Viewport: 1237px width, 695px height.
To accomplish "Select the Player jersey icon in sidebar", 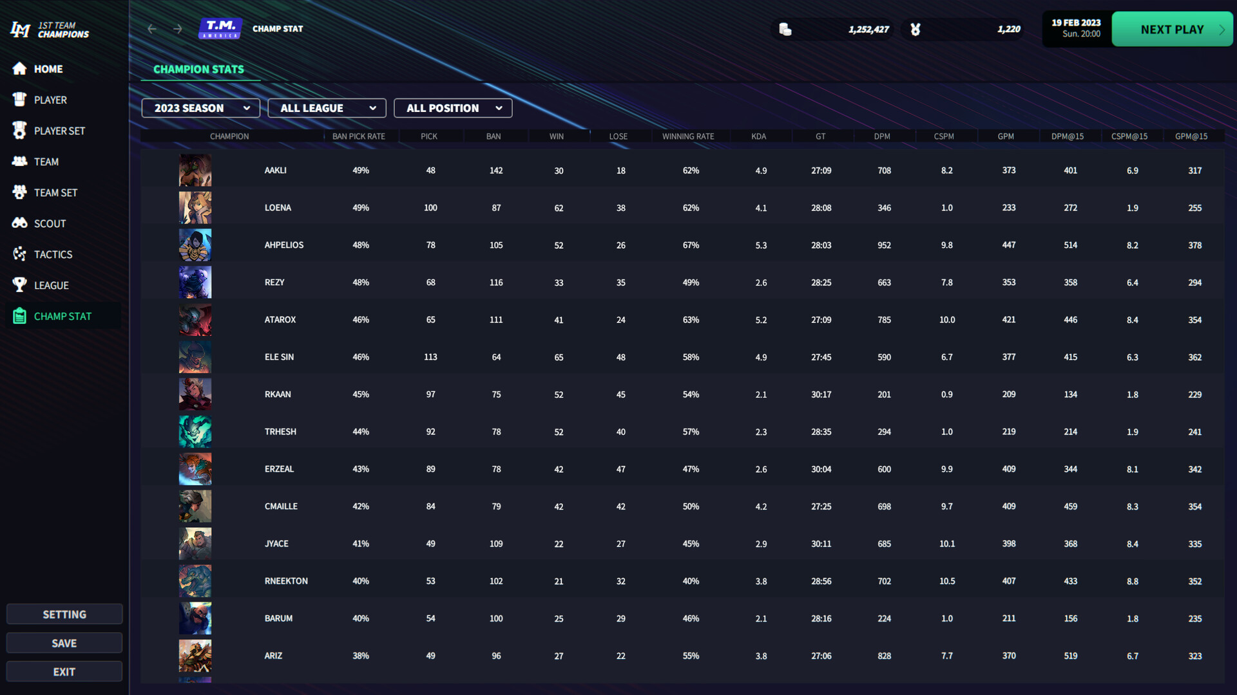I will (x=19, y=100).
